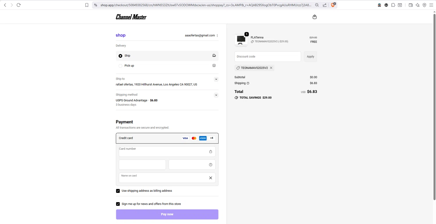Click the FLATenna product thumbnail

[241, 40]
